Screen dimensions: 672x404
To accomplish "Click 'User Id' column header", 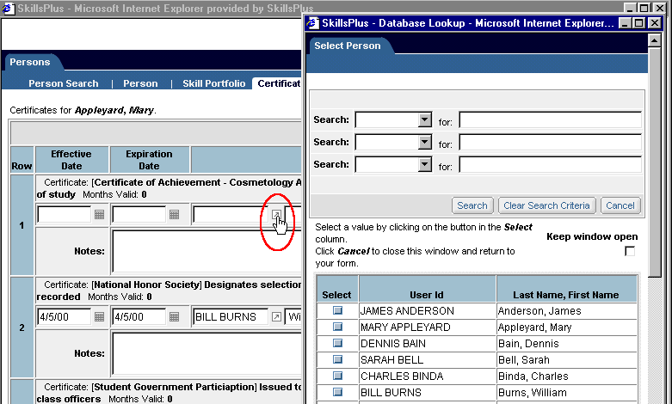I will (428, 289).
